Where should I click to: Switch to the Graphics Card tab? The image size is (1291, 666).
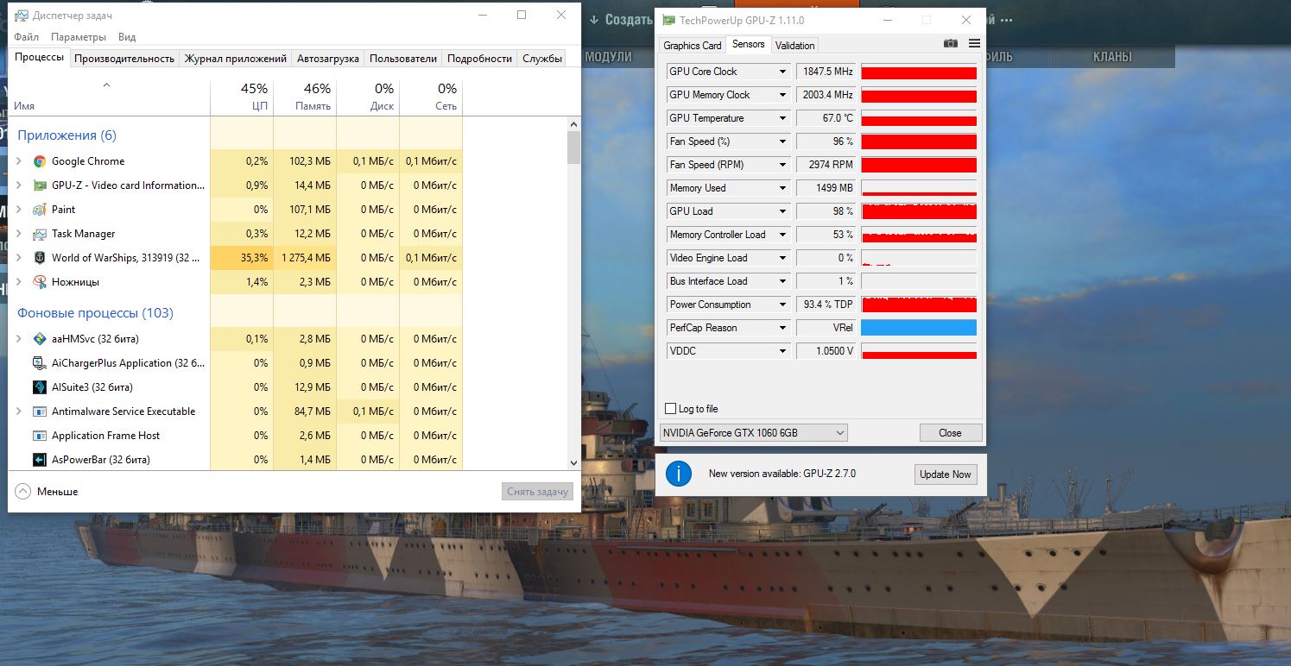tap(692, 46)
